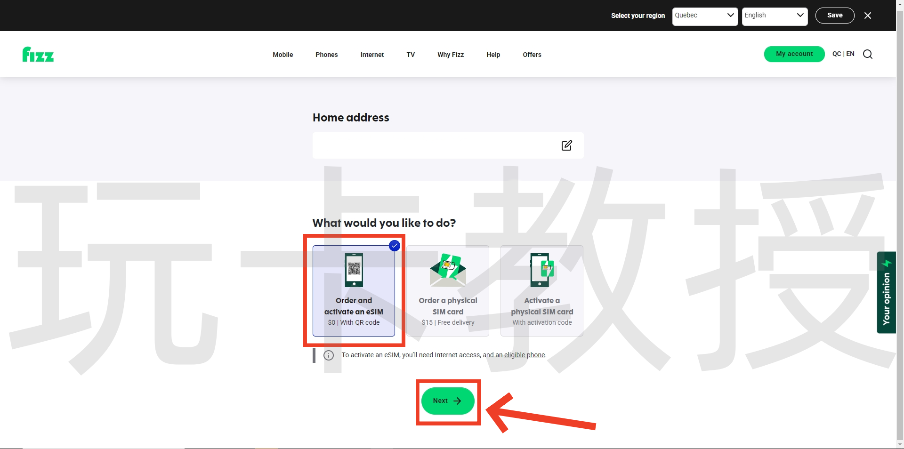Click the Home address input field
Viewport: 904px width, 449px height.
[x=438, y=145]
